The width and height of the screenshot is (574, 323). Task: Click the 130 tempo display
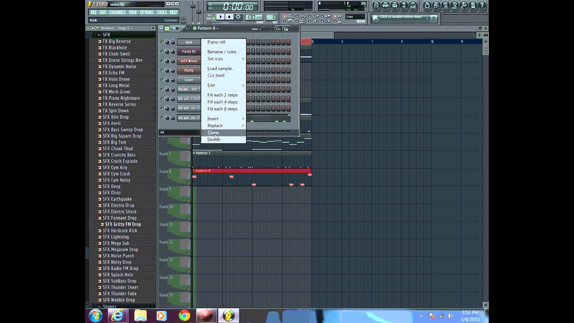pyautogui.click(x=254, y=17)
